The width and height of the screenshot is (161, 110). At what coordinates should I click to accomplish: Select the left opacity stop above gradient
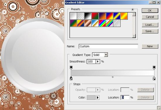tap(71, 67)
